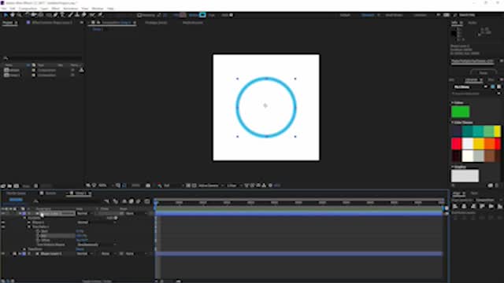The height and width of the screenshot is (283, 504).
Task: Expand the Transform group of top layer
Action: [24, 249]
